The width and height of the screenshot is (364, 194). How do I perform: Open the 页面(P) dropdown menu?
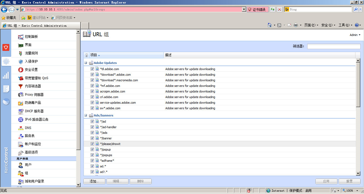tap(311, 25)
